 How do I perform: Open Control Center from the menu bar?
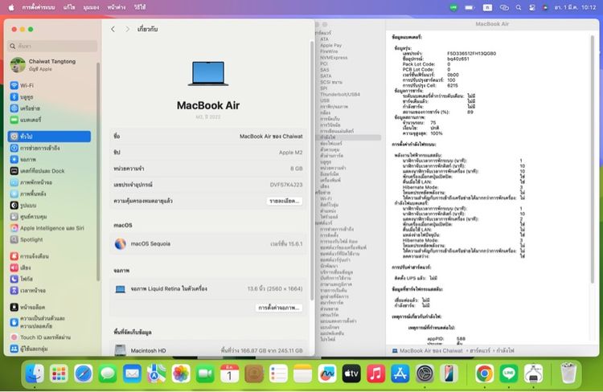click(x=532, y=7)
